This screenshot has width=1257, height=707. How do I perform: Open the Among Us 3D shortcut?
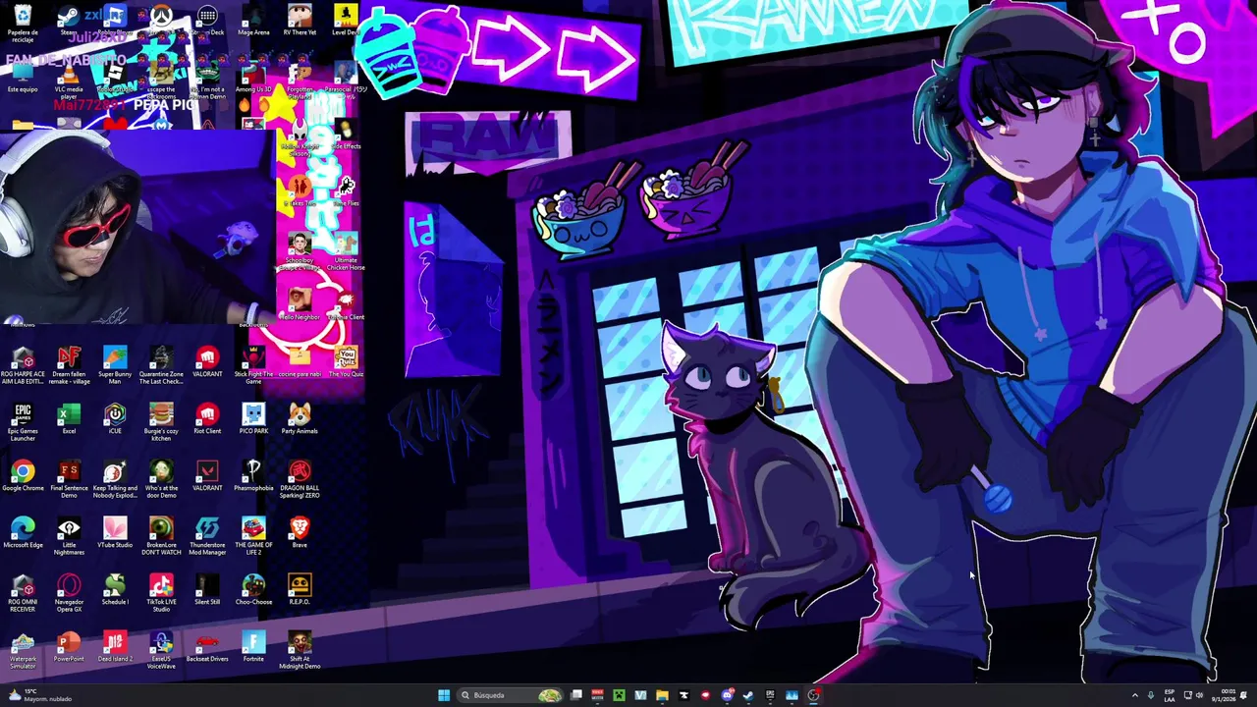(253, 79)
